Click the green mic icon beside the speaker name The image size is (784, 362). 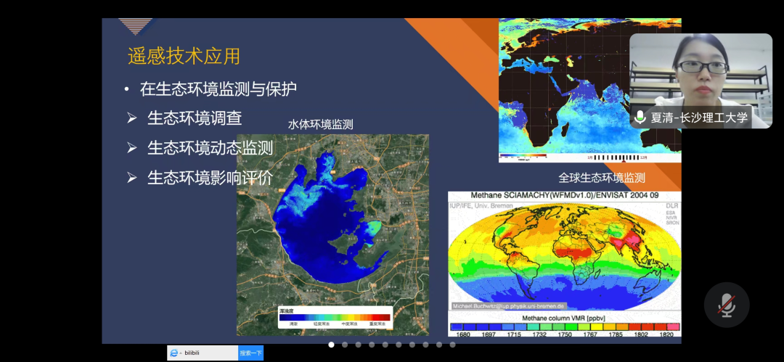640,117
